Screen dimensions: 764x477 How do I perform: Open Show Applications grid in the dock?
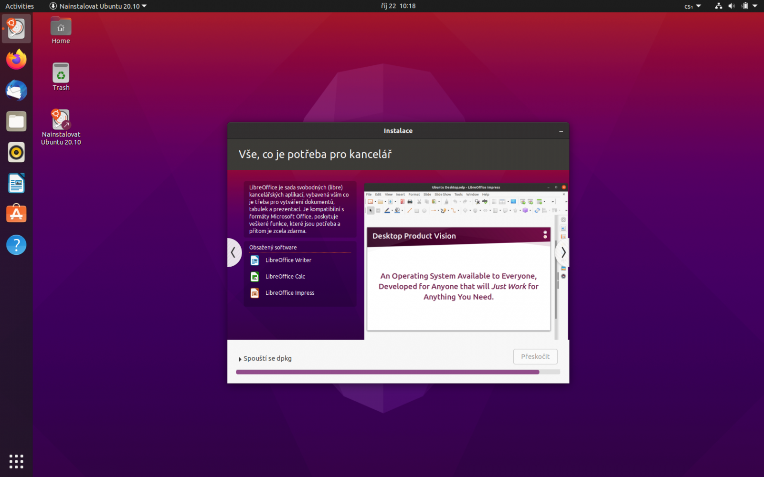(16, 461)
